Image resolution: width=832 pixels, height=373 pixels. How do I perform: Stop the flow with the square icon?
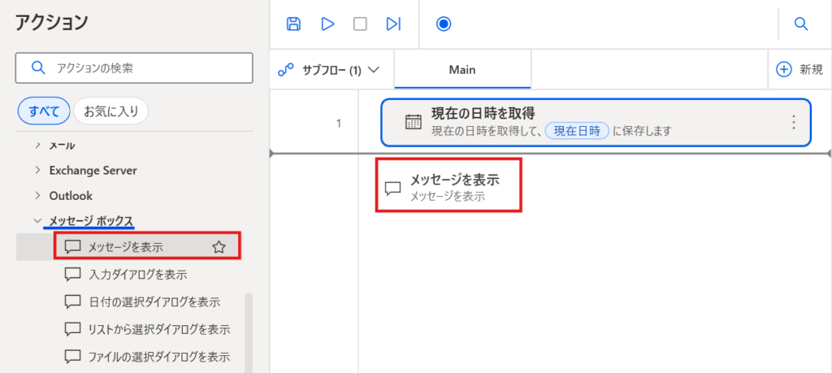pyautogui.click(x=360, y=24)
